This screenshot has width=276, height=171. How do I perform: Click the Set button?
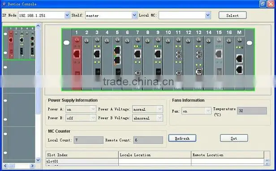[x=234, y=138]
